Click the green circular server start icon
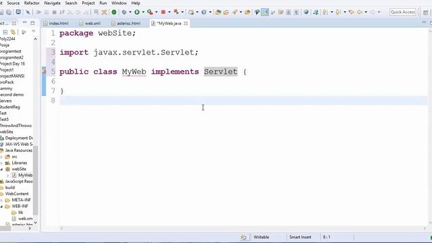 point(114,12)
